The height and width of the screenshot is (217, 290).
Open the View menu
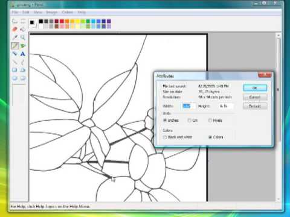click(37, 12)
